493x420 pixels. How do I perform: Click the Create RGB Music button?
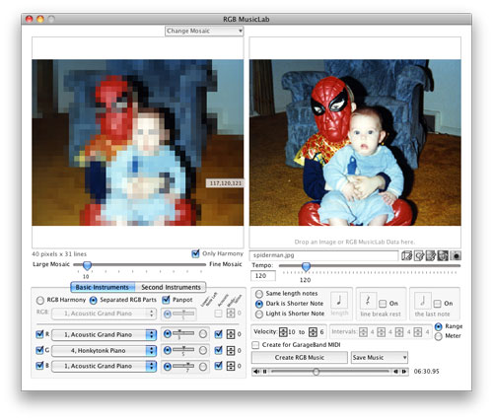tap(300, 357)
